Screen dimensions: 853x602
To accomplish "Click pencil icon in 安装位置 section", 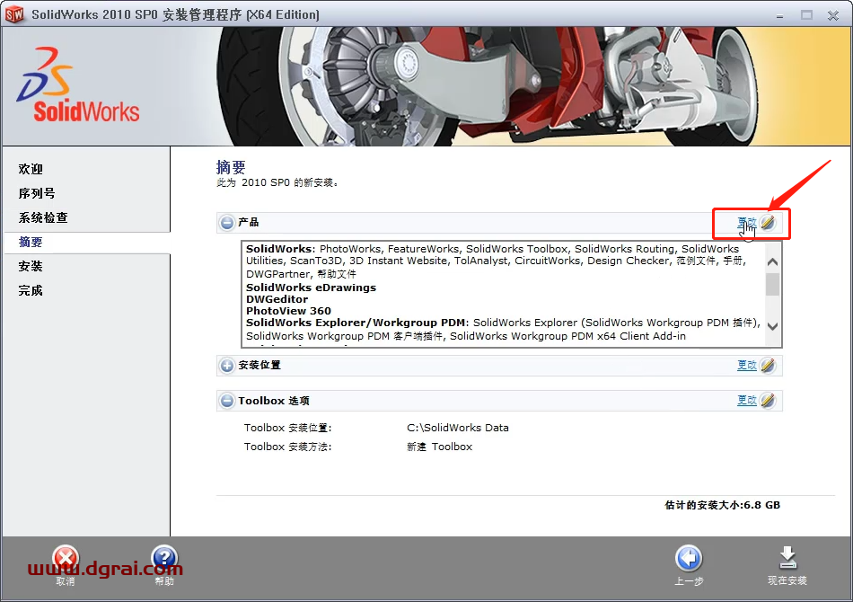I will point(768,365).
